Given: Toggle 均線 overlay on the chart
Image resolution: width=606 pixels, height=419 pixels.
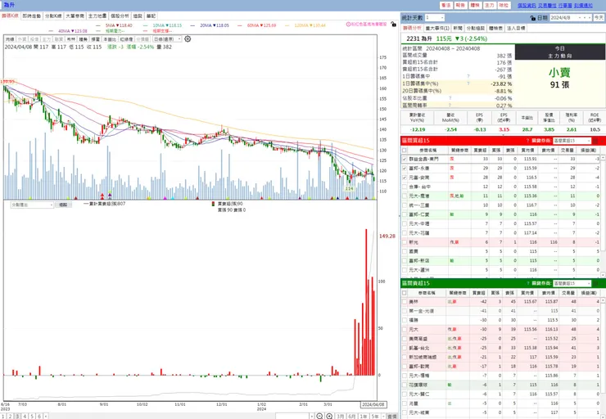Looking at the screenshot, I should click(10, 39).
